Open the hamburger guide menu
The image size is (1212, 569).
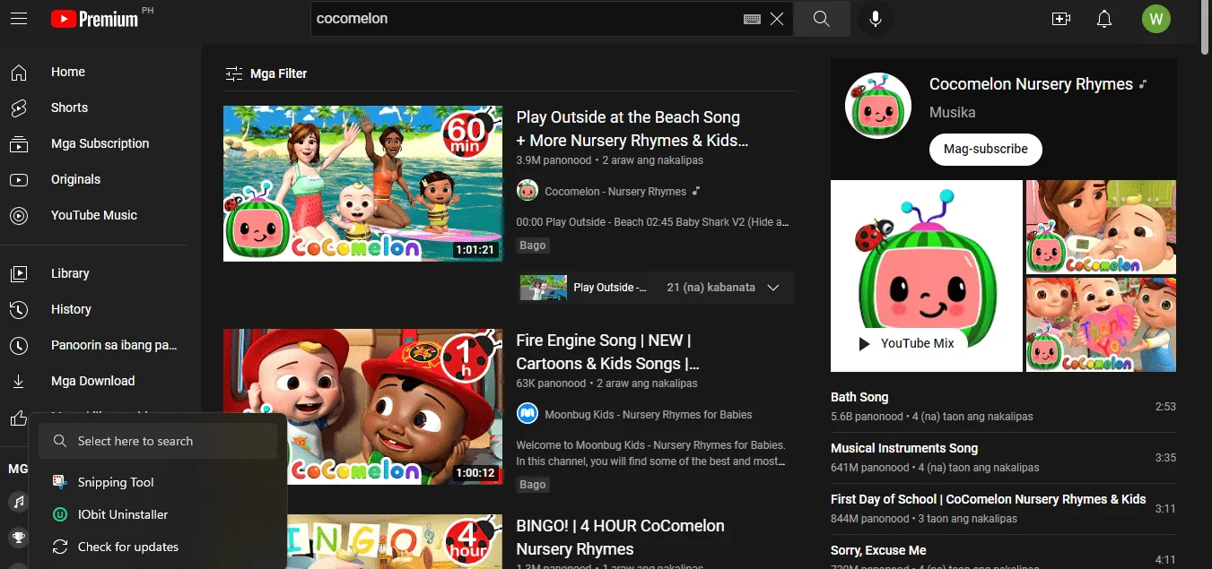pyautogui.click(x=19, y=18)
